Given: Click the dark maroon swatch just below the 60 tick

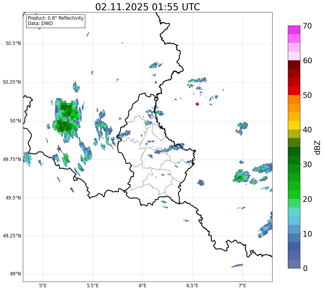Looking at the screenshot, I should click(294, 65).
